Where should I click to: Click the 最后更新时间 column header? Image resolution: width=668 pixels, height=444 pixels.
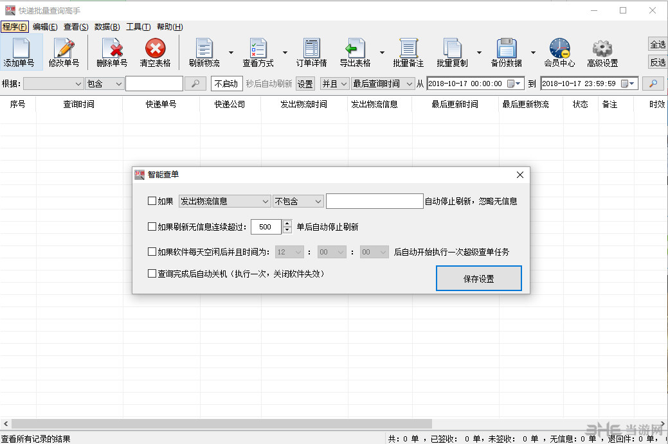[455, 104]
